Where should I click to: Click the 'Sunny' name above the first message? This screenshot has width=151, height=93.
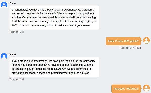13,3
